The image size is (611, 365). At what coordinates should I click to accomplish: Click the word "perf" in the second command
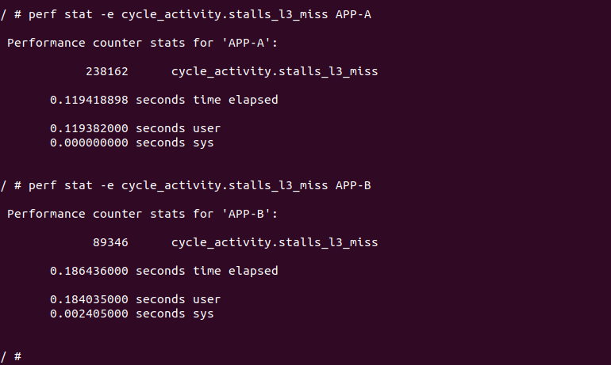42,185
